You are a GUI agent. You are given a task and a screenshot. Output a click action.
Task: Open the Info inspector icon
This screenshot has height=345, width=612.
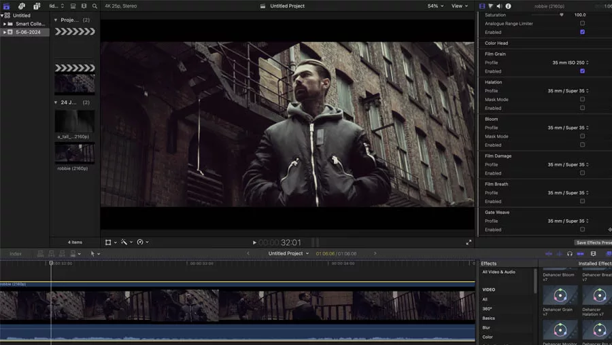(508, 6)
